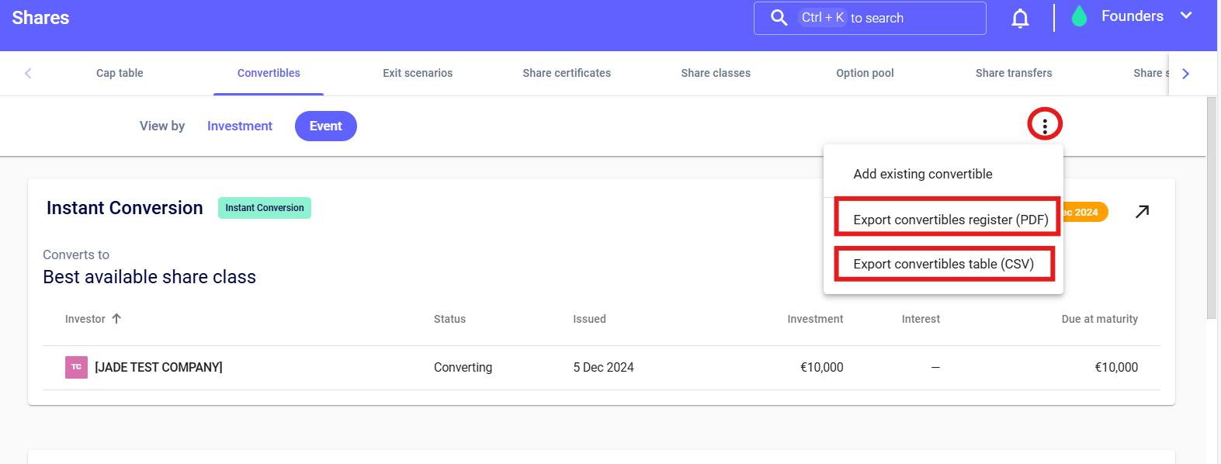
Task: Select the Event view toggle
Action: coord(325,126)
